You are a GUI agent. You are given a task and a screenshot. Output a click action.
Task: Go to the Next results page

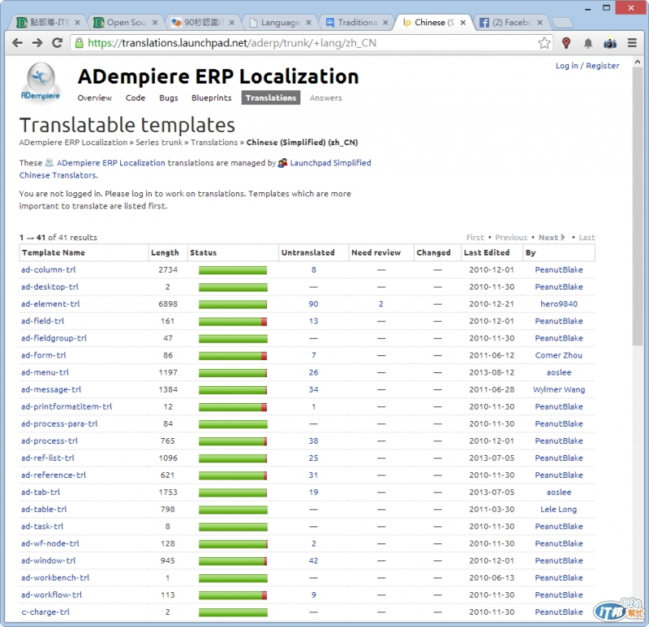click(552, 238)
